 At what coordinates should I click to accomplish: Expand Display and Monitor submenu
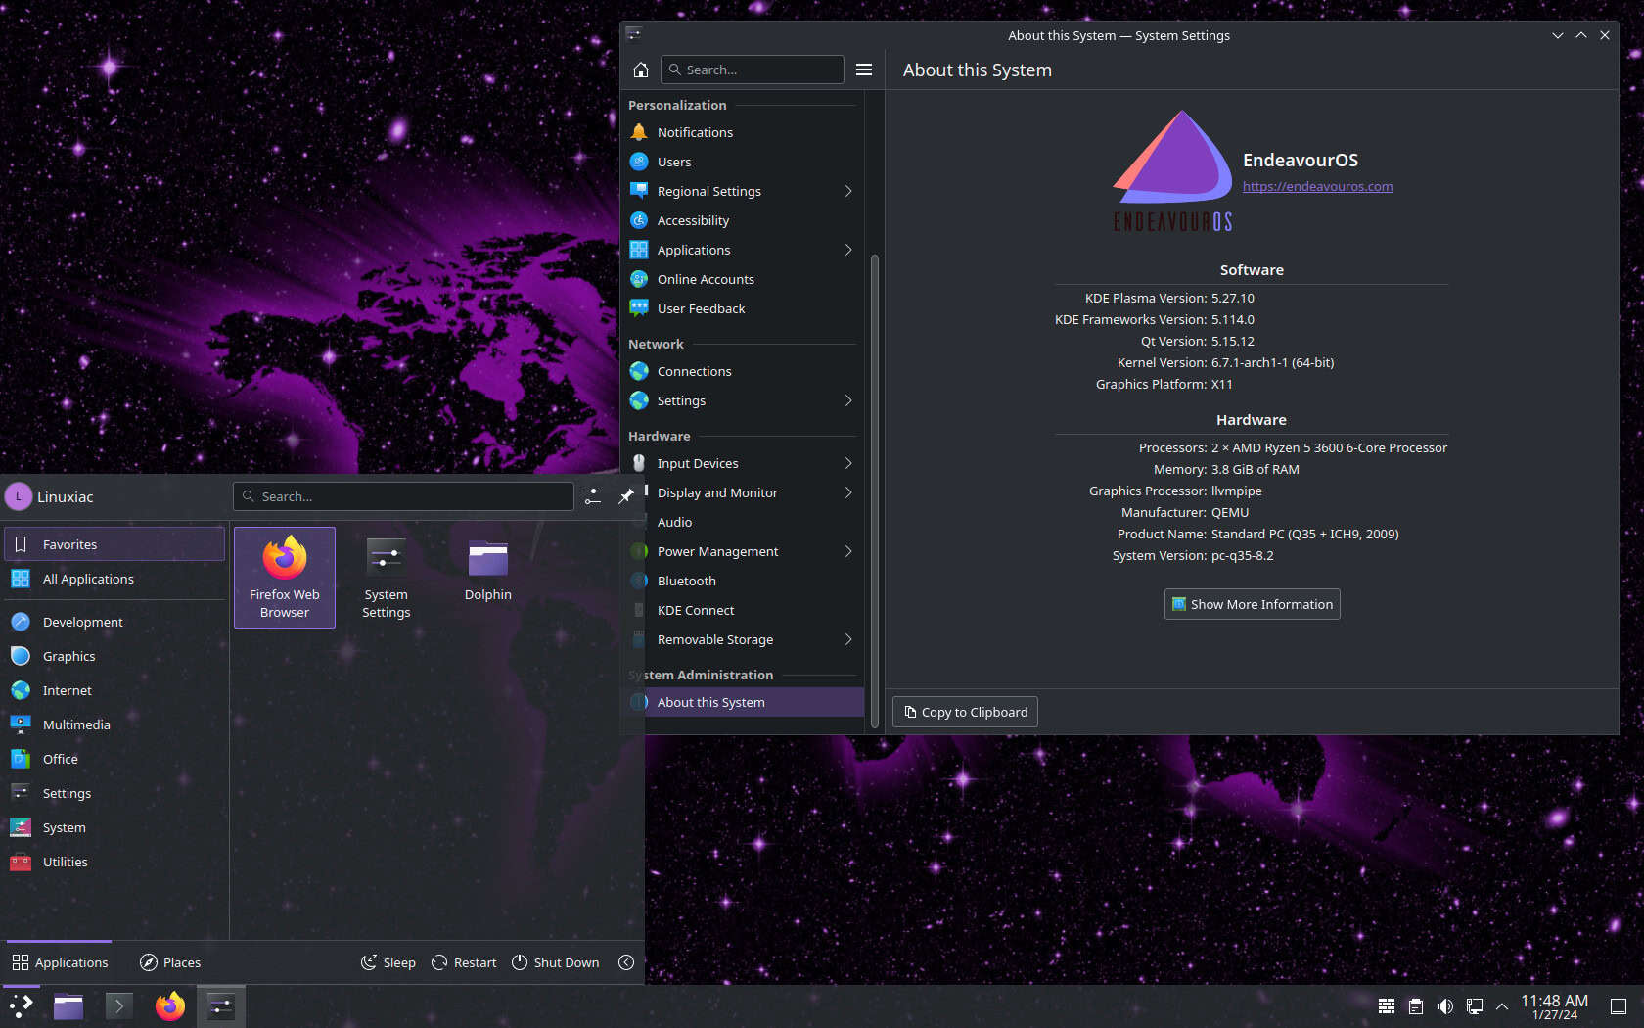pos(848,492)
